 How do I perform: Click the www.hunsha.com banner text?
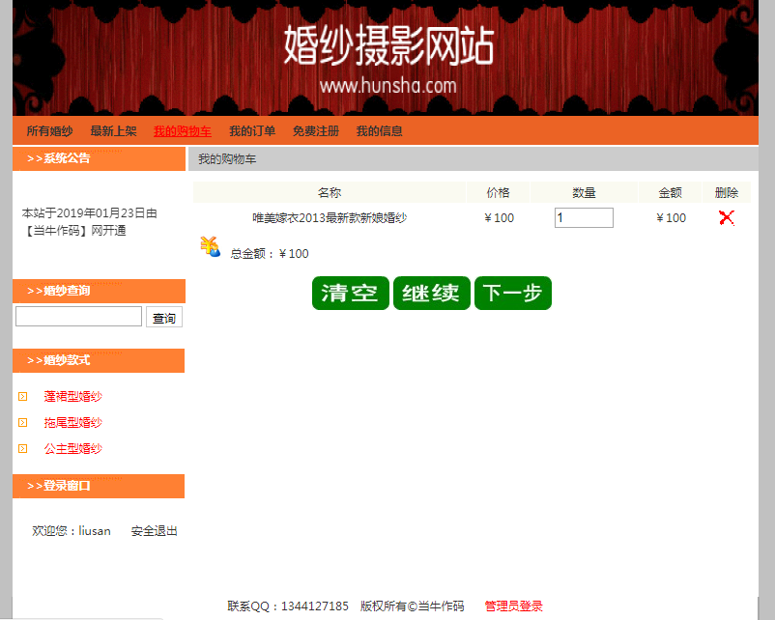(388, 86)
